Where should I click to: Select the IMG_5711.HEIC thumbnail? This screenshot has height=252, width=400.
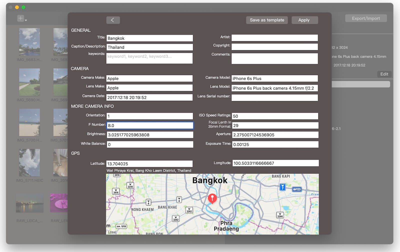29,163
